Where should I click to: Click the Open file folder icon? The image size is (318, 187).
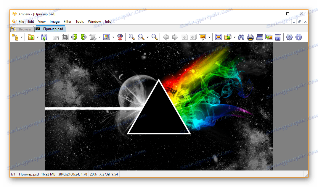point(31,37)
